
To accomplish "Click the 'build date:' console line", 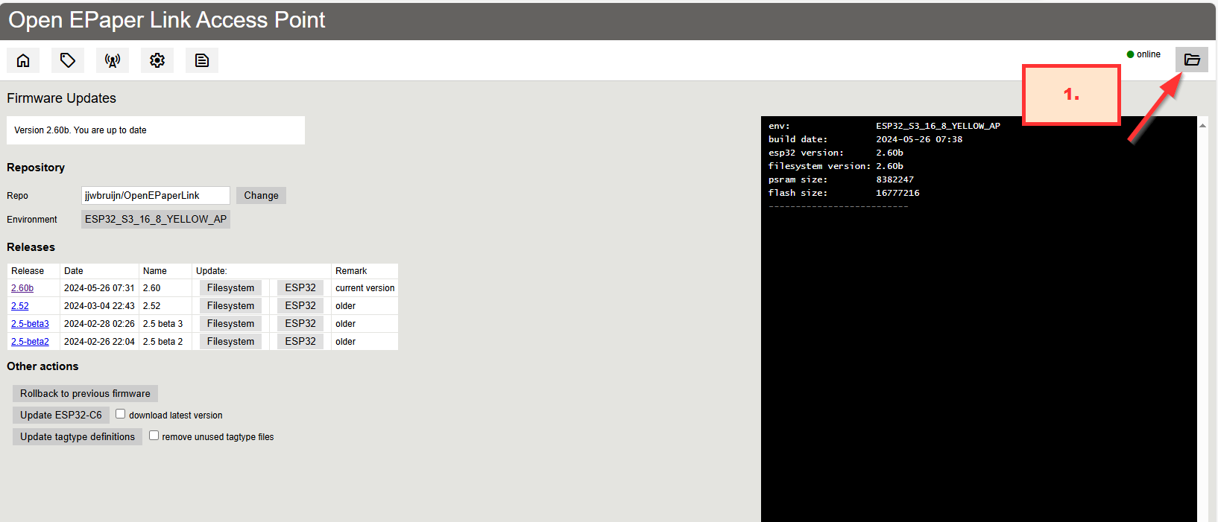I will pyautogui.click(x=865, y=139).
